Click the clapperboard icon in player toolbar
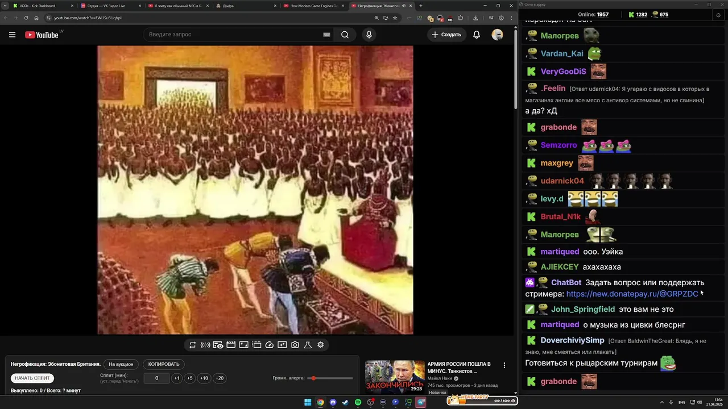 [231, 345]
